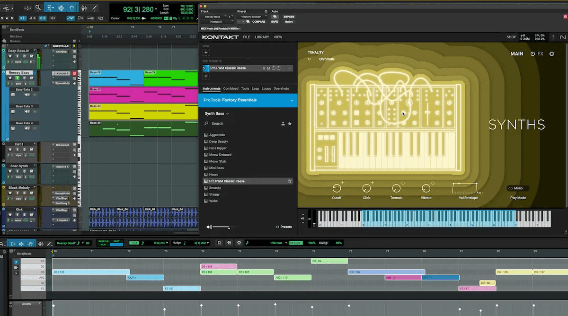Screen dimensions: 568x316
Task: Switch to the Loops tab in Kontakt
Action: pos(266,88)
